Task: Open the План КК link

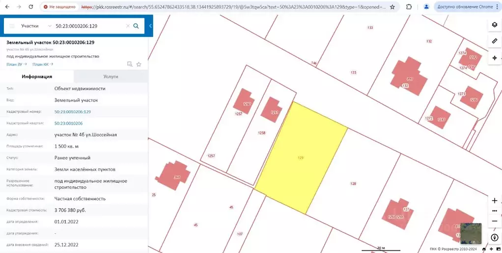Action: [42, 64]
